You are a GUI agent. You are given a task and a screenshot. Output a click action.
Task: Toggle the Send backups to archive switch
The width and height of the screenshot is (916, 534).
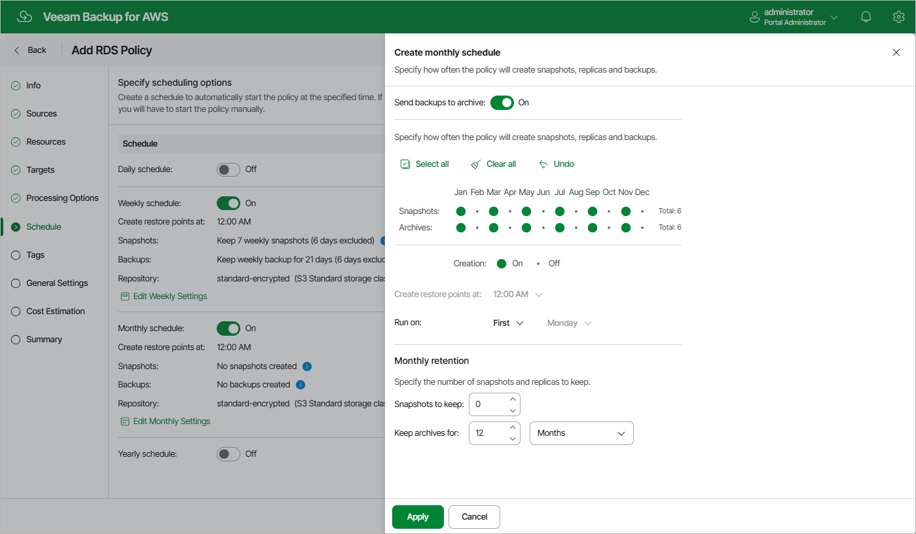pyautogui.click(x=502, y=103)
